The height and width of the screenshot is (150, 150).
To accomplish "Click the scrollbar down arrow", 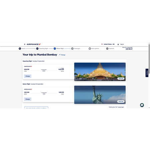I will 149,108.
